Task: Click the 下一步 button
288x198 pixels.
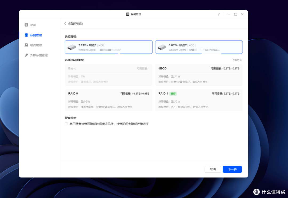Action: coord(232,169)
